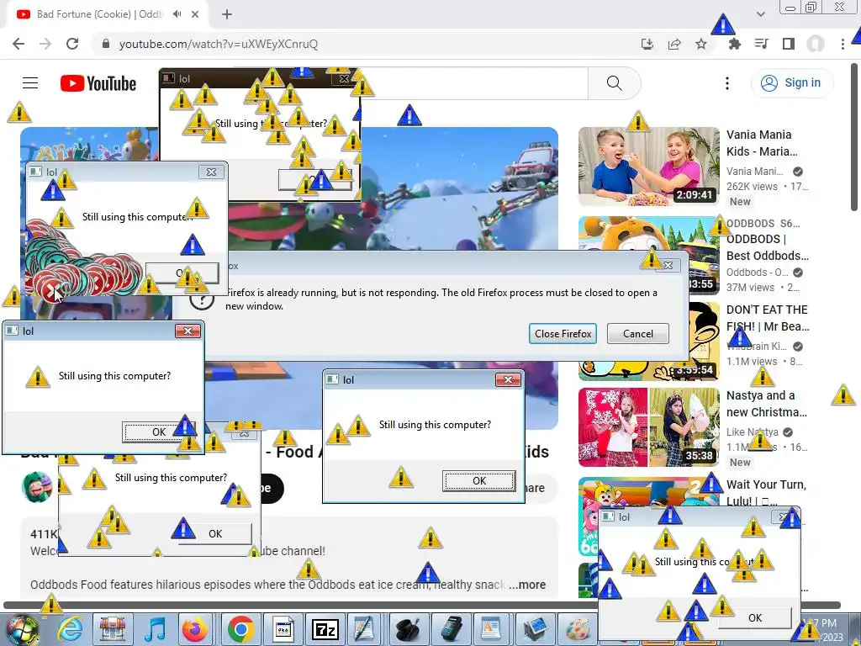Click the 'Nastya and a new Christma...' title
Image resolution: width=861 pixels, height=646 pixels.
click(767, 404)
